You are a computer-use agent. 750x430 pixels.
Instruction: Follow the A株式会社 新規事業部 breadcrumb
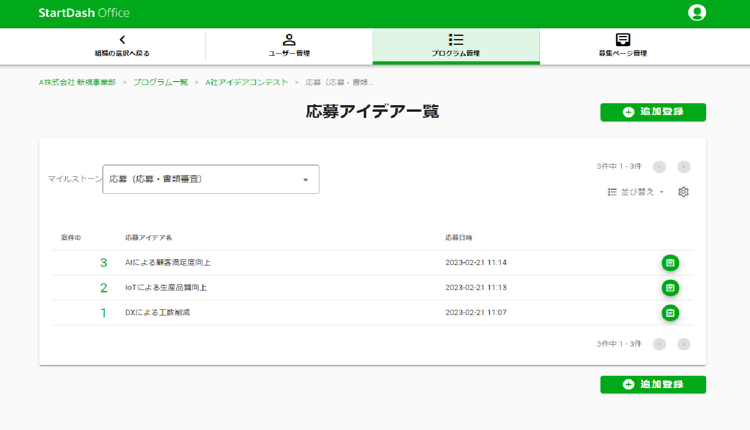coord(77,83)
